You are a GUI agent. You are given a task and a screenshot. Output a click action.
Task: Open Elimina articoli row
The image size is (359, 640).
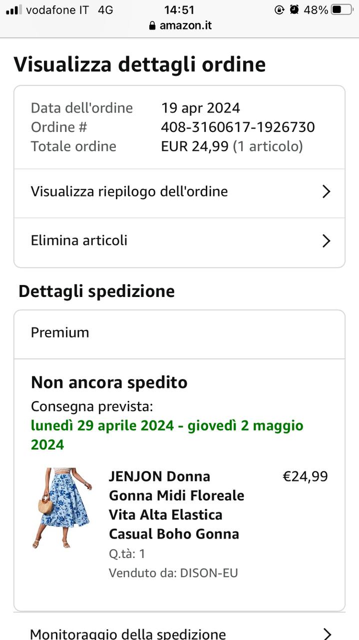79,240
